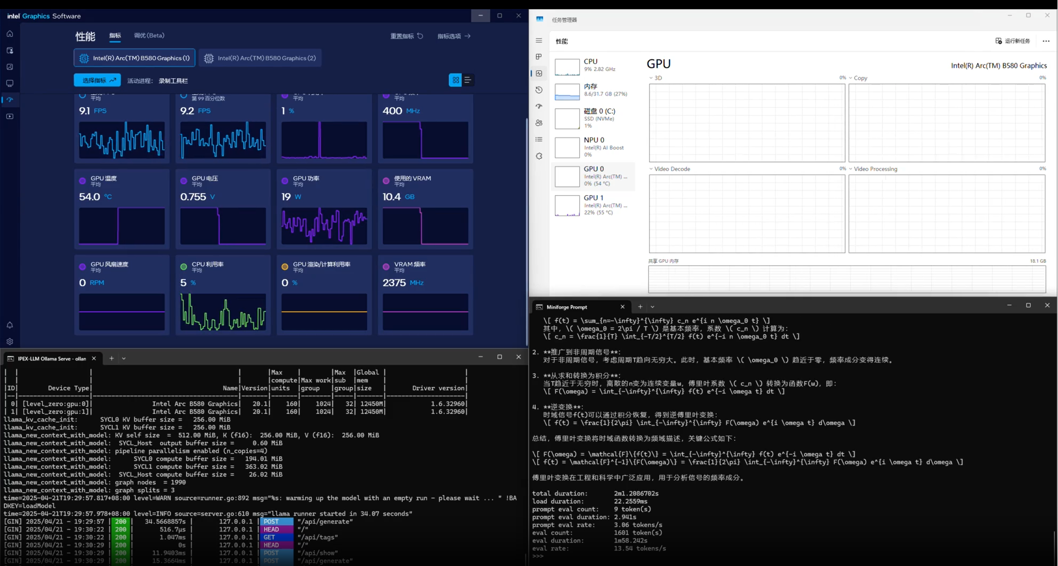Open Display settings monitor icon in Intel sidebar
Screen dimensions: 1058x566
(x=10, y=83)
